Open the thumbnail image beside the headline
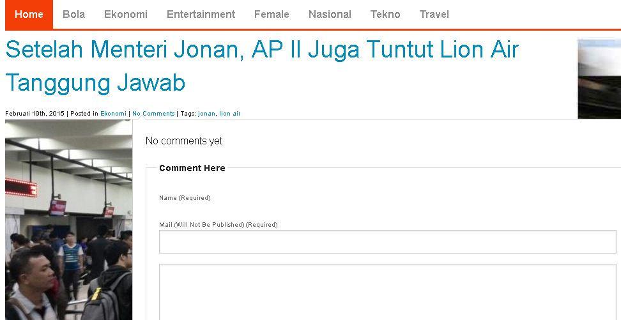This screenshot has height=320, width=621. click(599, 79)
